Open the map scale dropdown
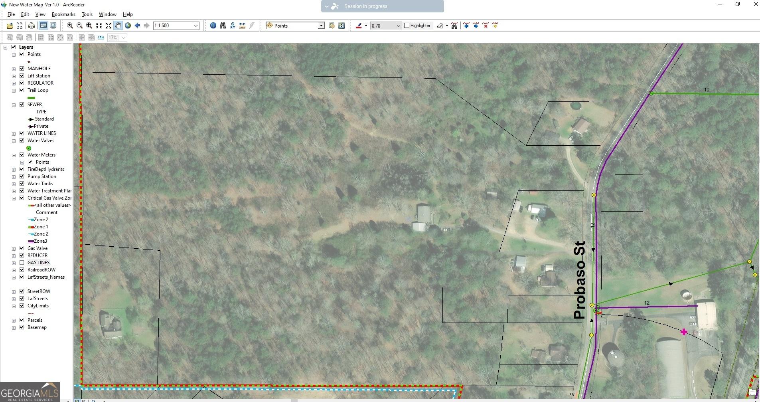 coord(196,26)
